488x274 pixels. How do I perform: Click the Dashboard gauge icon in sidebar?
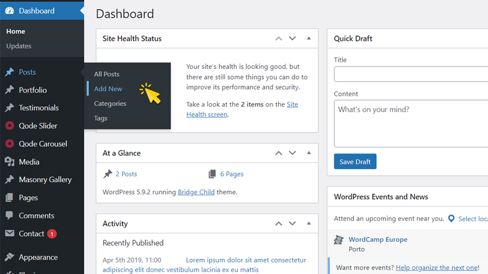(10, 11)
